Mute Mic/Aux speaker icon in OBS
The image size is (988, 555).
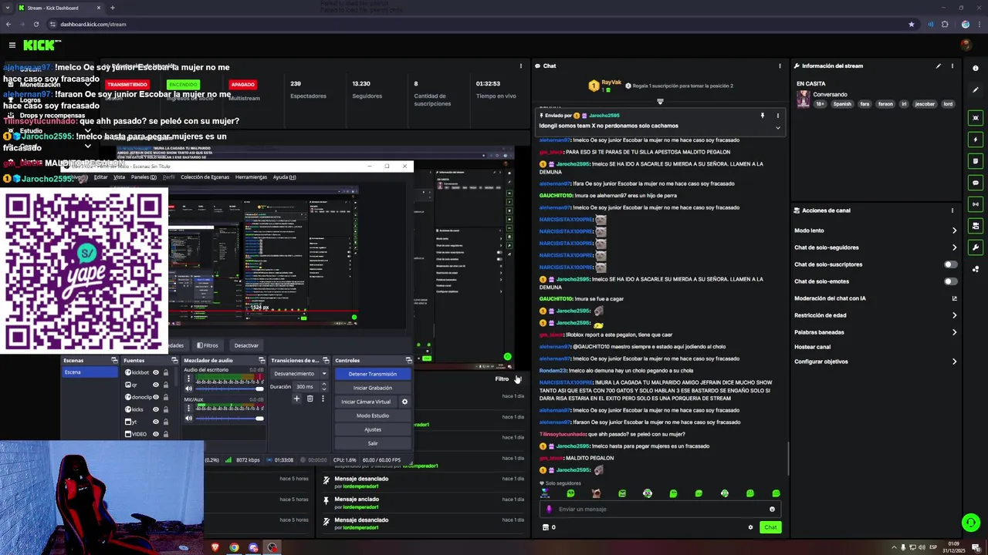(188, 419)
